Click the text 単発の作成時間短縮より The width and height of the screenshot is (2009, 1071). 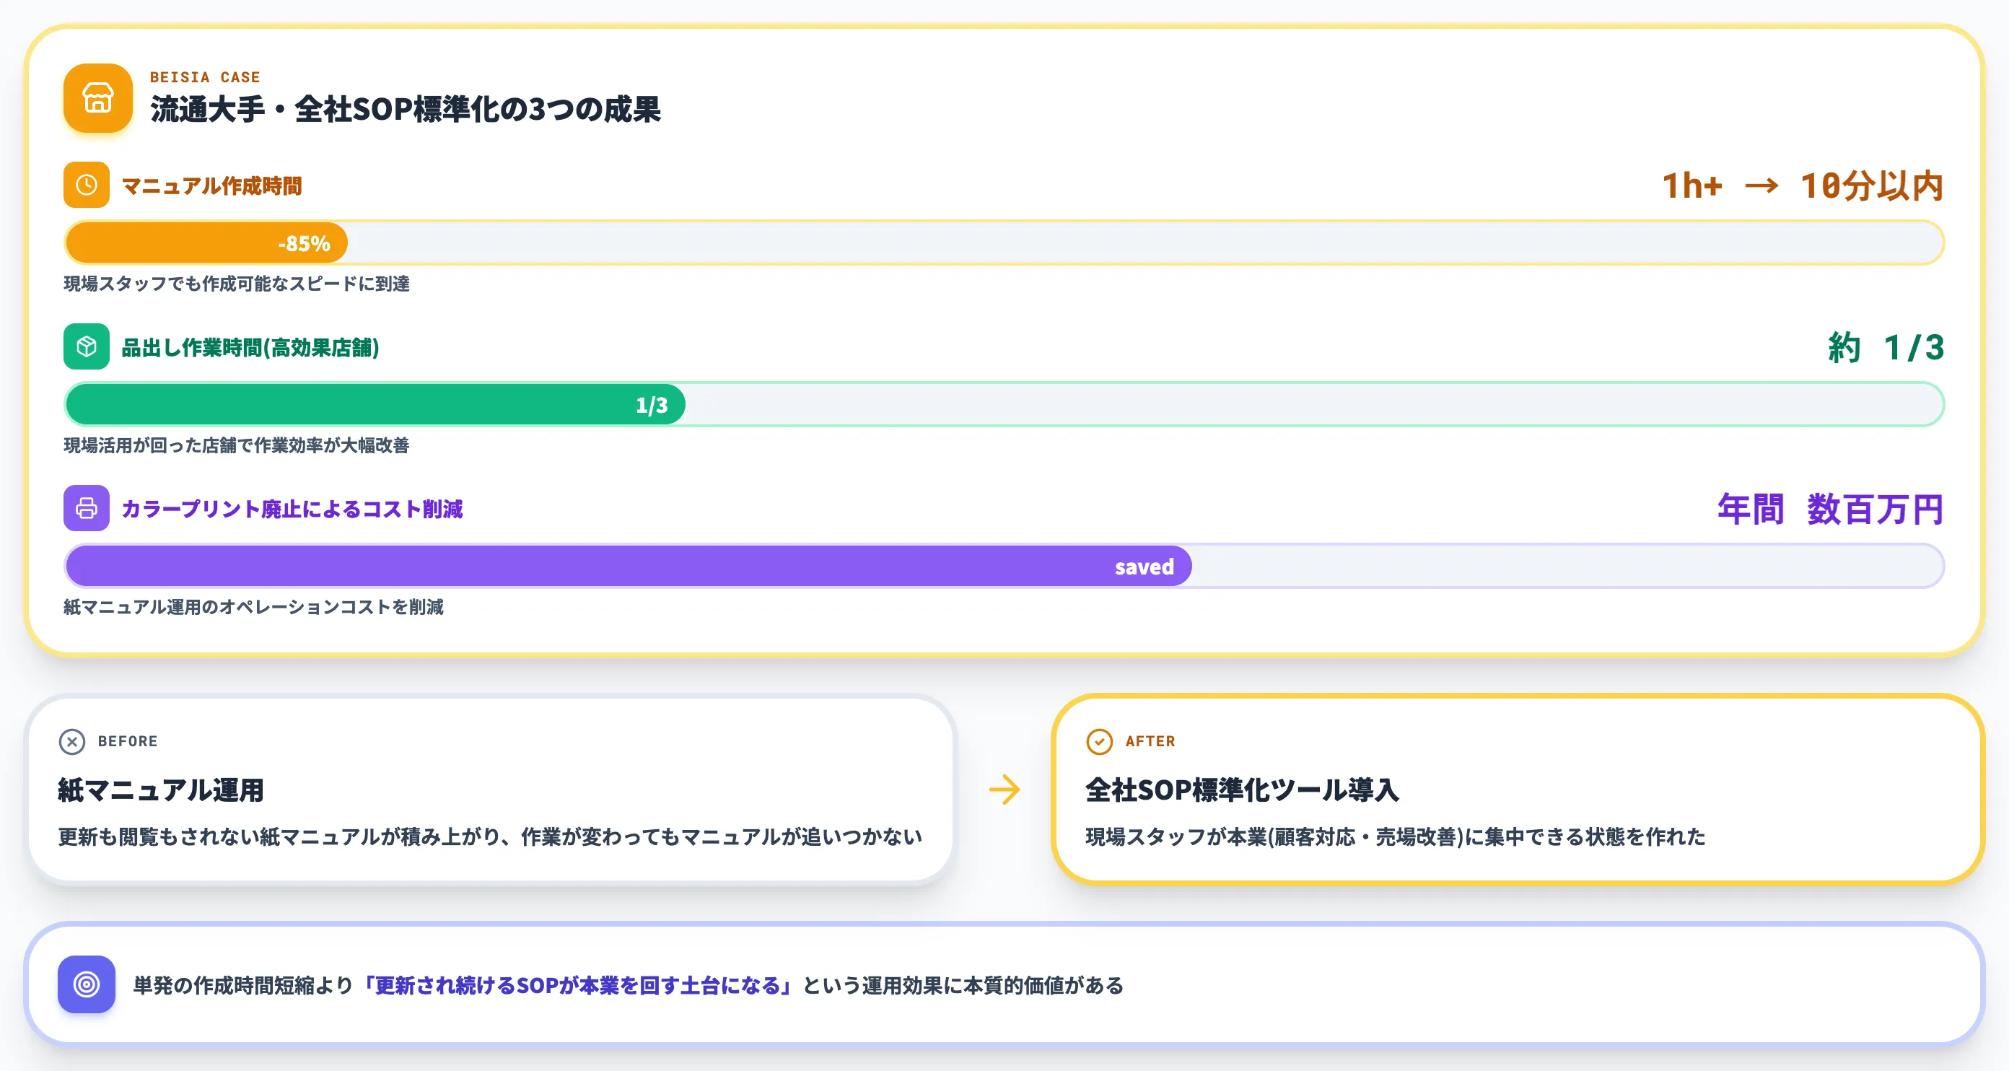coord(243,985)
